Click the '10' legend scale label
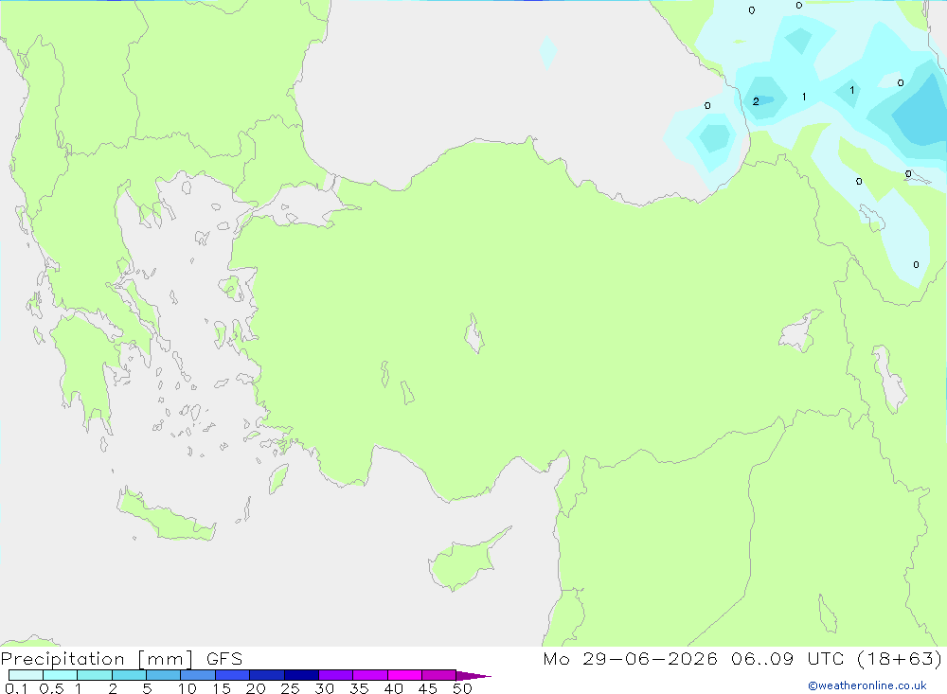The width and height of the screenshot is (947, 694). (188, 688)
